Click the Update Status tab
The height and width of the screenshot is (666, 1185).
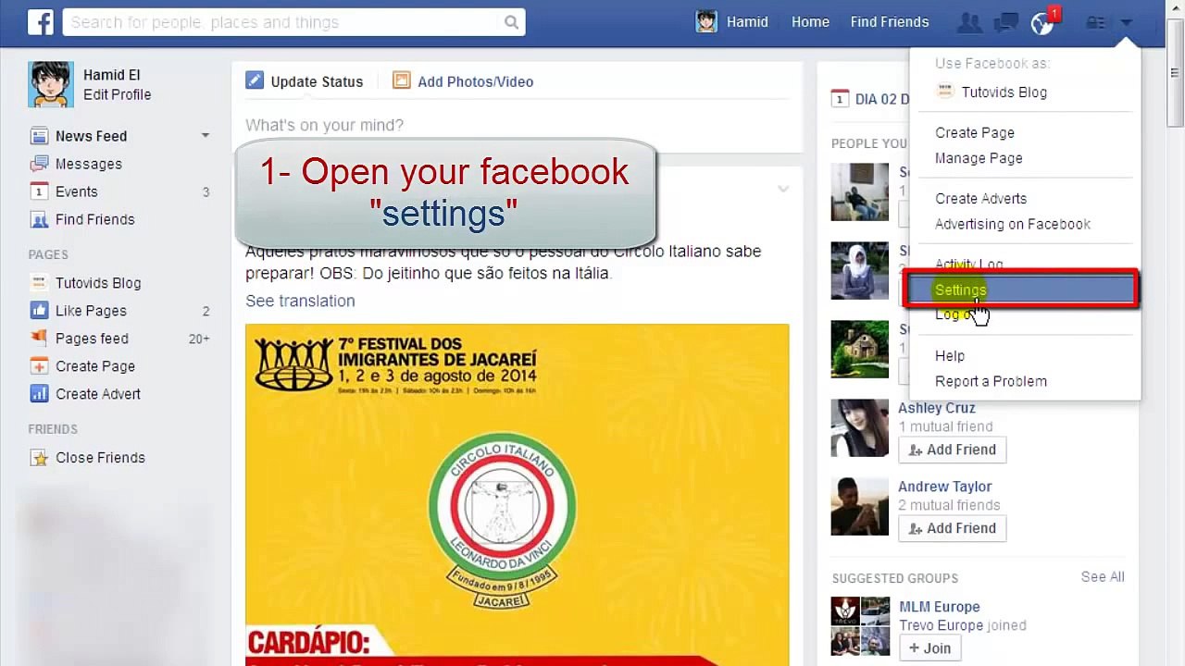pyautogui.click(x=305, y=81)
